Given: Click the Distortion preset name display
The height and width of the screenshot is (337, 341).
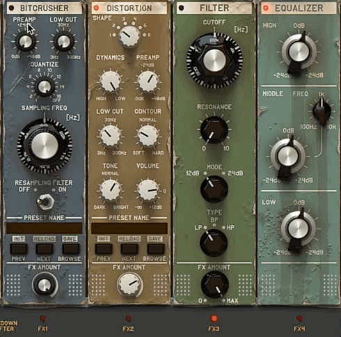Looking at the screenshot, I should (x=129, y=228).
